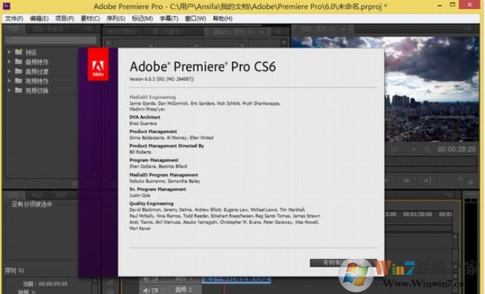Select the 音频 2 track header
This screenshot has height=294, width=485.
pyautogui.click(x=171, y=290)
